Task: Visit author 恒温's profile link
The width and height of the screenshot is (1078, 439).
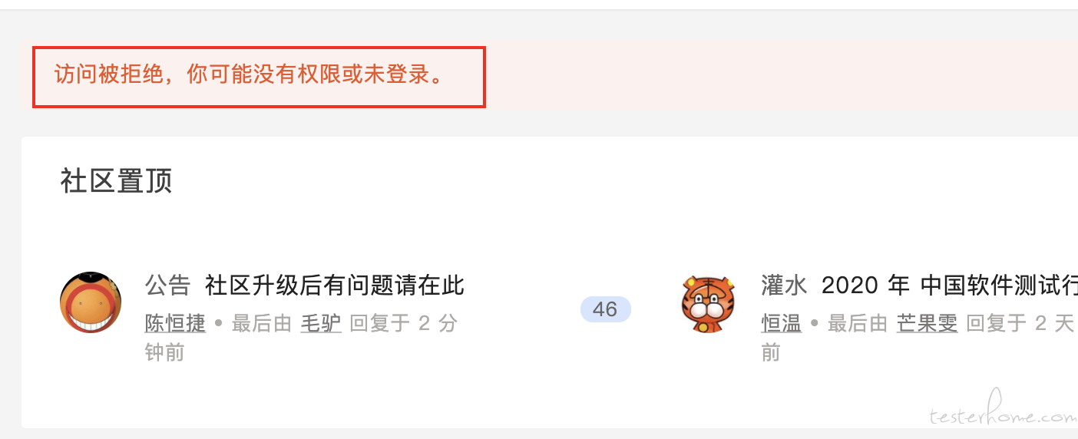Action: [x=782, y=323]
